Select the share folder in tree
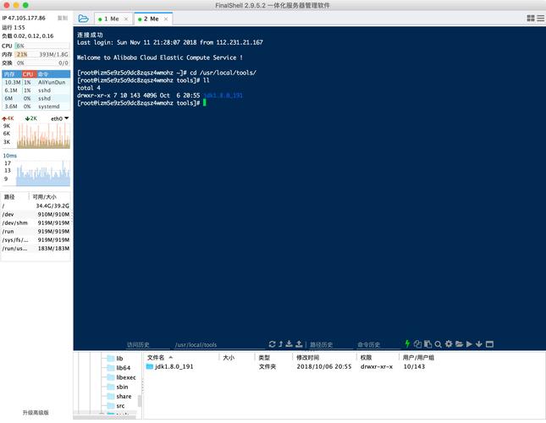 (x=119, y=396)
